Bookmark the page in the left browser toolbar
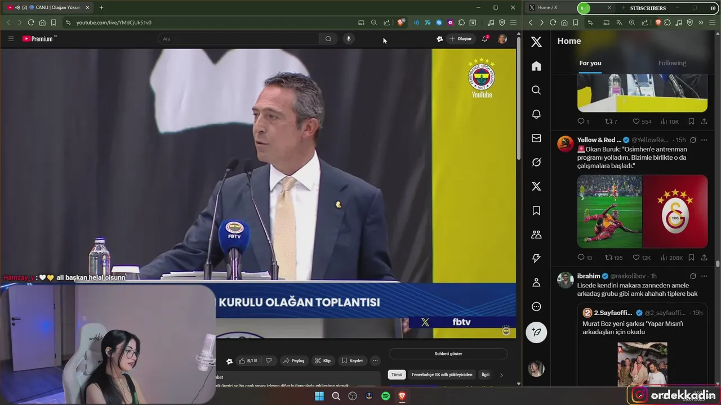Viewport: 721px width, 405px height. click(54, 22)
